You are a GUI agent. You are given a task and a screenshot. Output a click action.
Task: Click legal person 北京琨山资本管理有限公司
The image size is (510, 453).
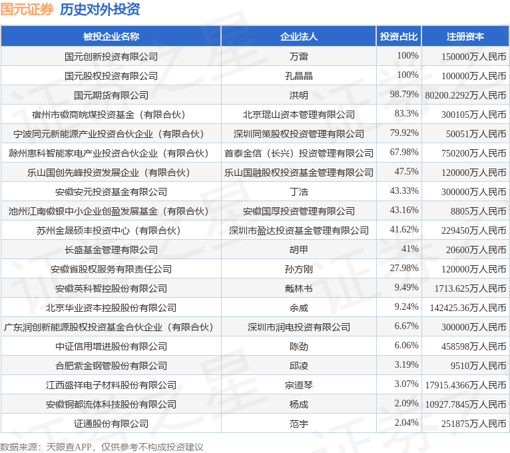pyautogui.click(x=298, y=115)
